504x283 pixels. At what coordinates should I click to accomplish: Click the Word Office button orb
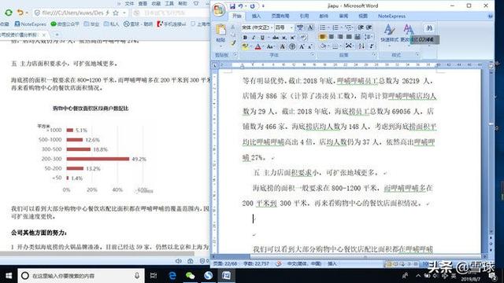pos(219,9)
